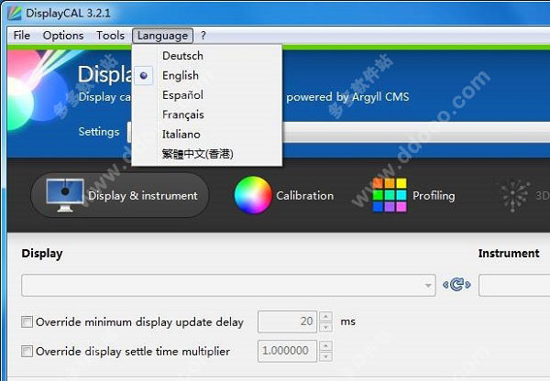
Task: Open the ? help menu
Action: [203, 36]
